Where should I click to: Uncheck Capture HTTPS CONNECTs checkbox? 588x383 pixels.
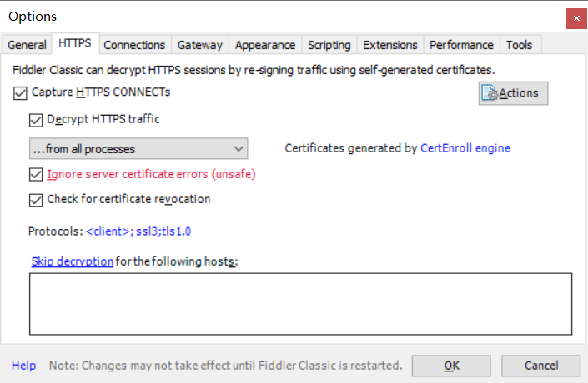click(x=20, y=93)
